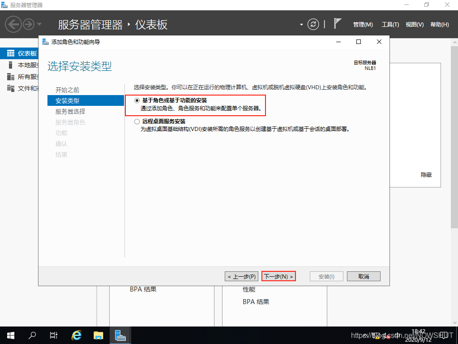458x344 pixels.
Task: Select role-based or feature-based installation option
Action: [x=137, y=100]
